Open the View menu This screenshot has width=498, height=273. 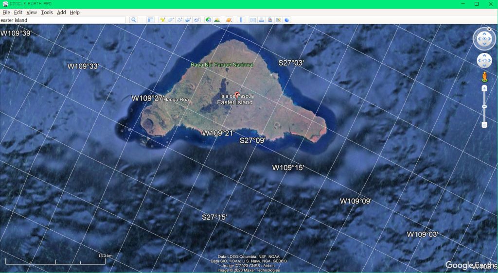coord(32,12)
